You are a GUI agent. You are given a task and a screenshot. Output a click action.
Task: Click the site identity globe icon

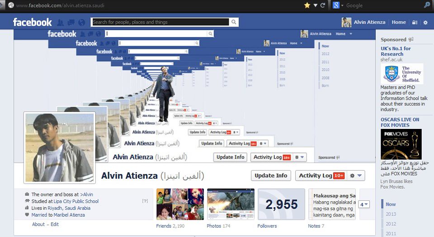point(11,5)
